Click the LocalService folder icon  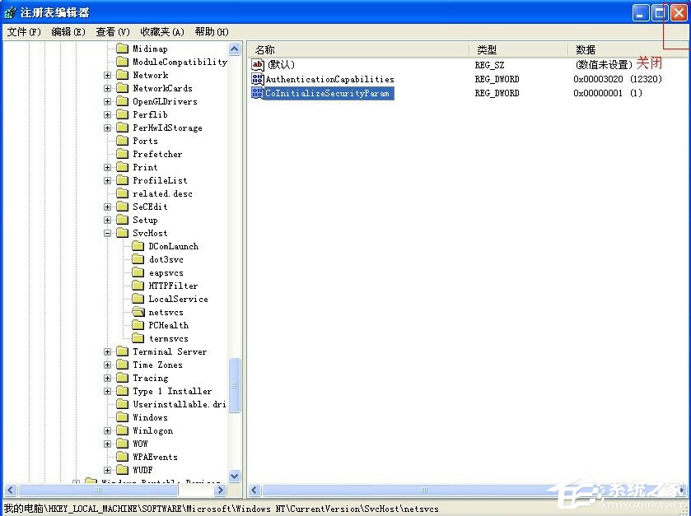point(140,299)
